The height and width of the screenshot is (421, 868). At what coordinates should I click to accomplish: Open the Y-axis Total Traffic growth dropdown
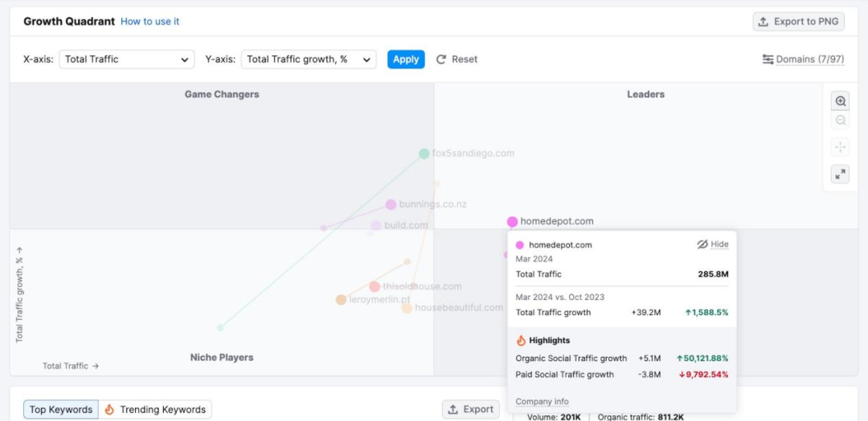[x=309, y=59]
